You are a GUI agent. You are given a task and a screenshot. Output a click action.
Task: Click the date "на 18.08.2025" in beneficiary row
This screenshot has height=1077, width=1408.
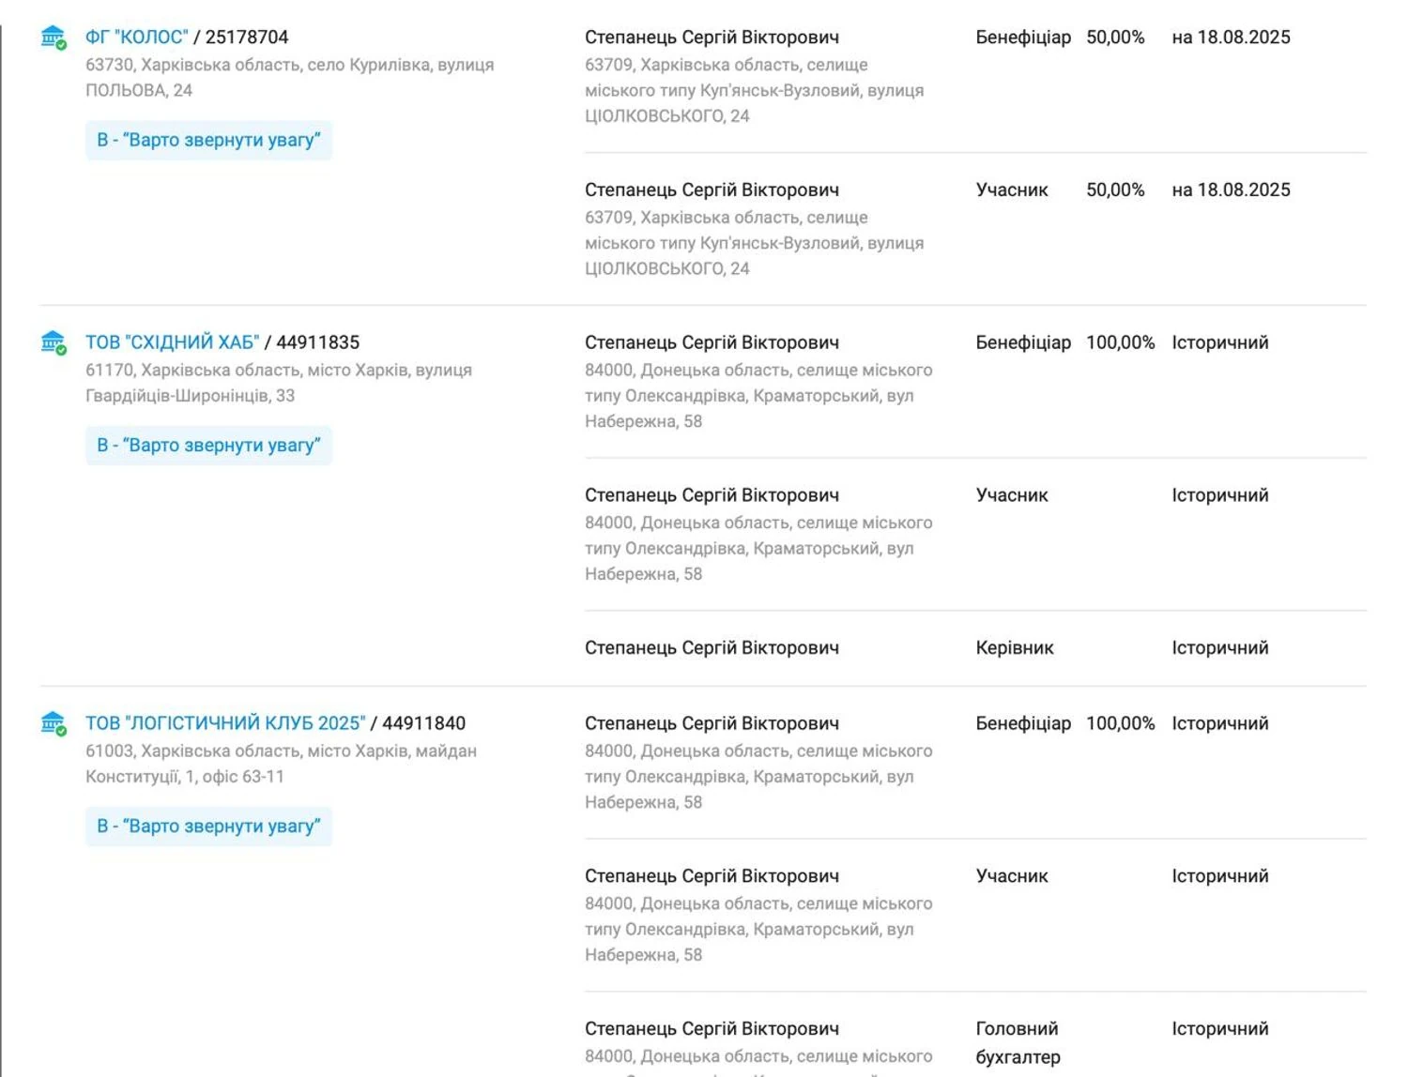tap(1231, 38)
